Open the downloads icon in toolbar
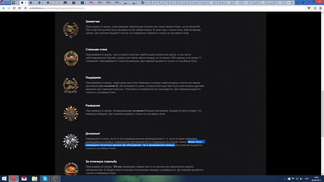Screen dimensions: 324x182 315,8
